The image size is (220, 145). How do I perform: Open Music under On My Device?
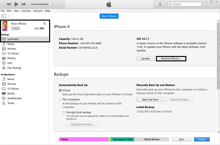[11, 79]
